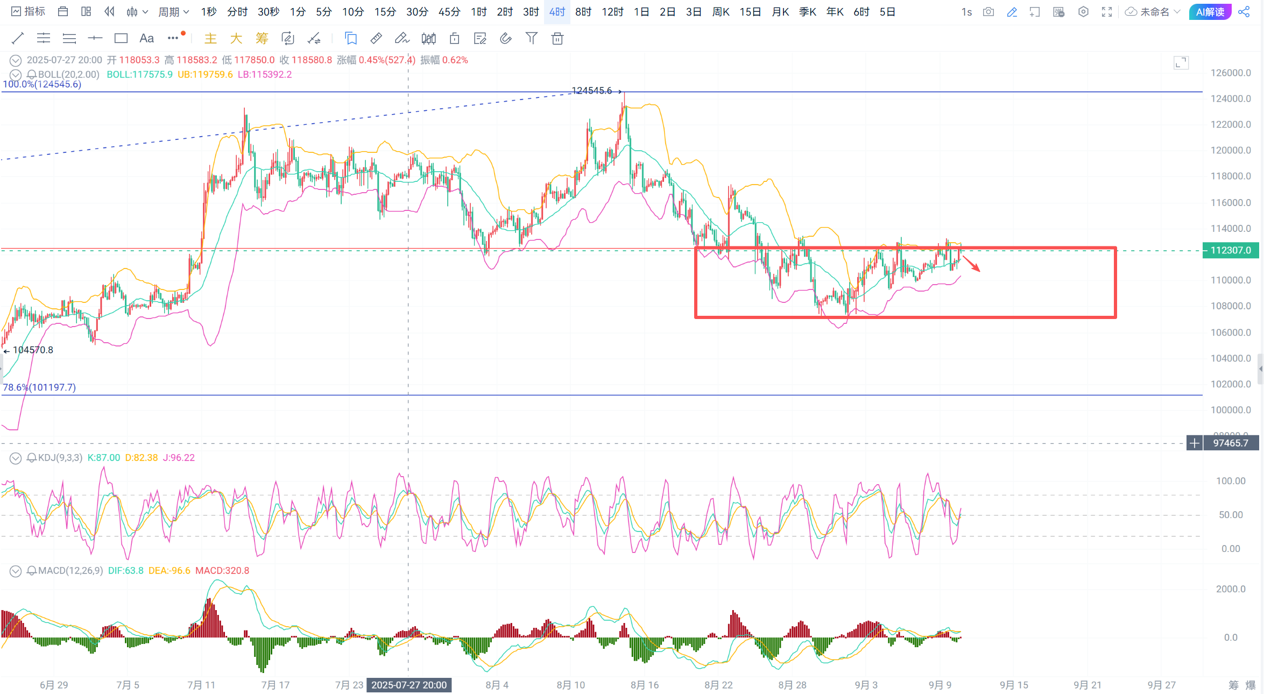Select the 1秒 timeframe
The height and width of the screenshot is (694, 1264).
click(x=209, y=12)
